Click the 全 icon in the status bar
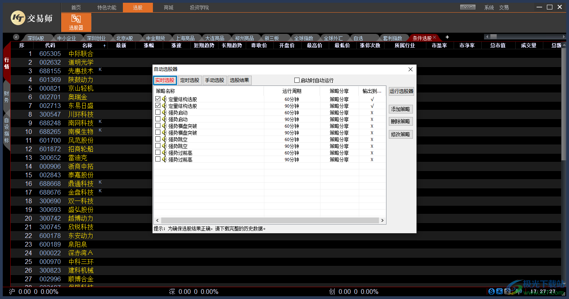569x299 pixels. point(507,292)
